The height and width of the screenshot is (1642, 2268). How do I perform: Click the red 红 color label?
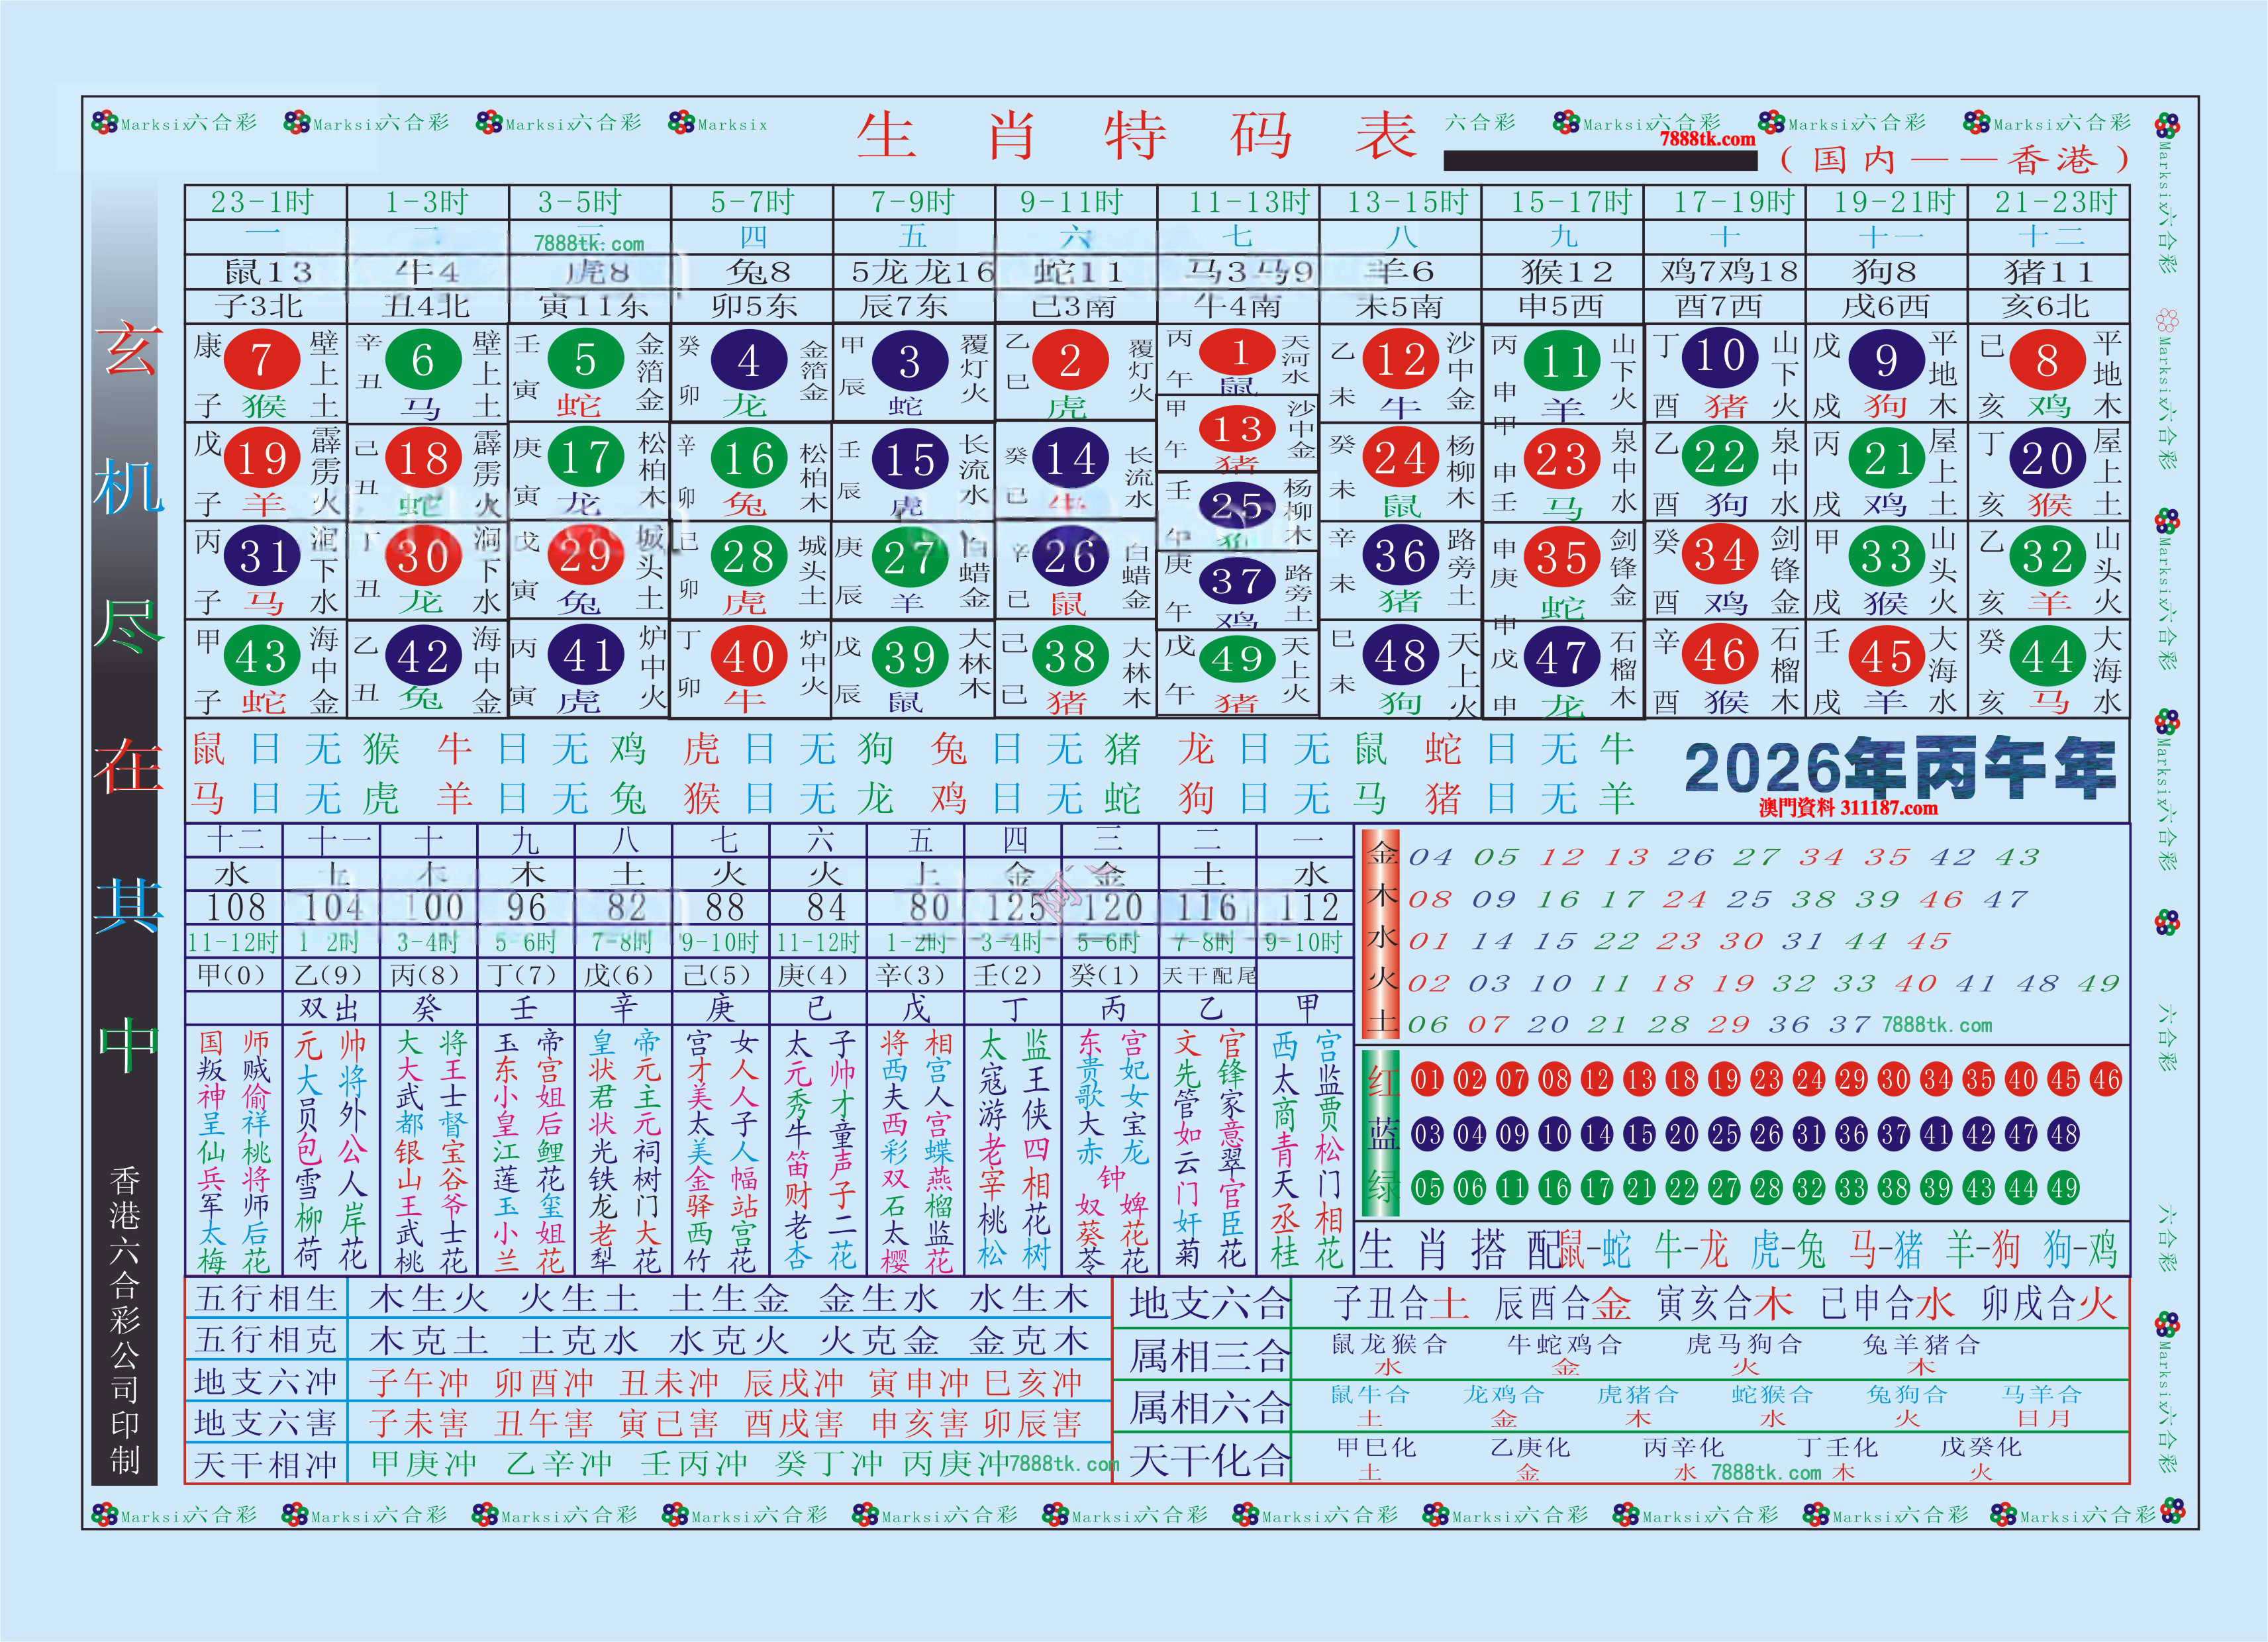point(1383,1081)
